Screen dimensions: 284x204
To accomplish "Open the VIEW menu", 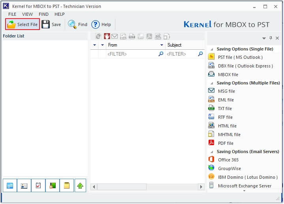I will [x=27, y=14].
